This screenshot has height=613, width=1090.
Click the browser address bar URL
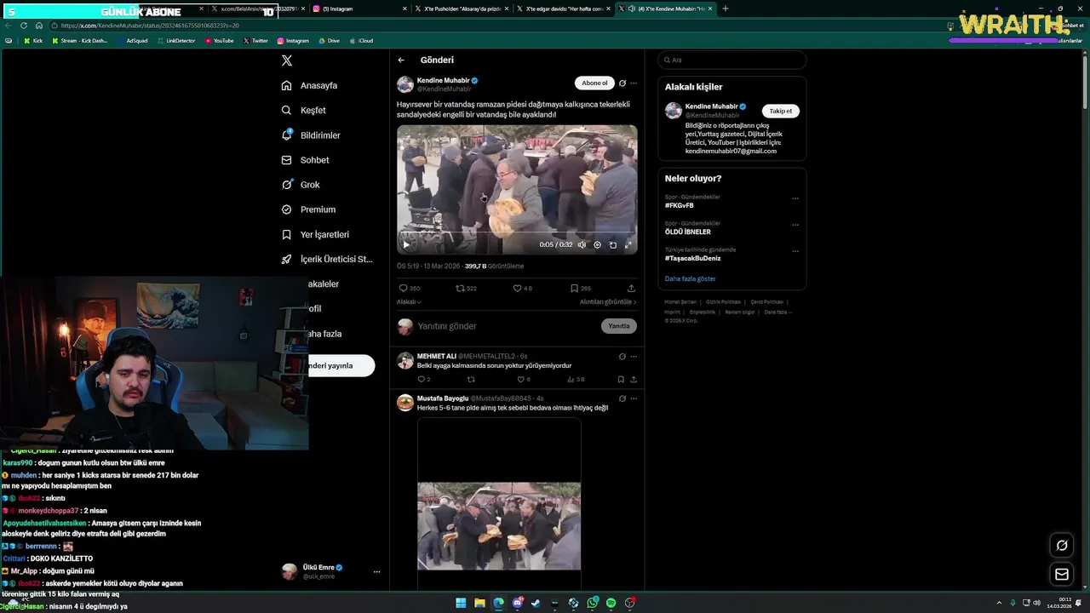pyautogui.click(x=150, y=26)
